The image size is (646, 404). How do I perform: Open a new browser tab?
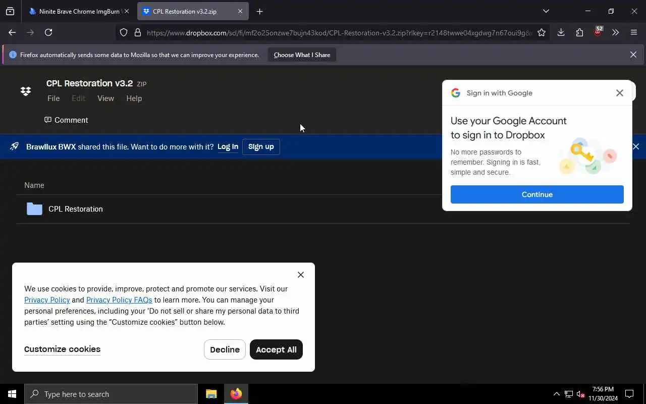coord(259,11)
